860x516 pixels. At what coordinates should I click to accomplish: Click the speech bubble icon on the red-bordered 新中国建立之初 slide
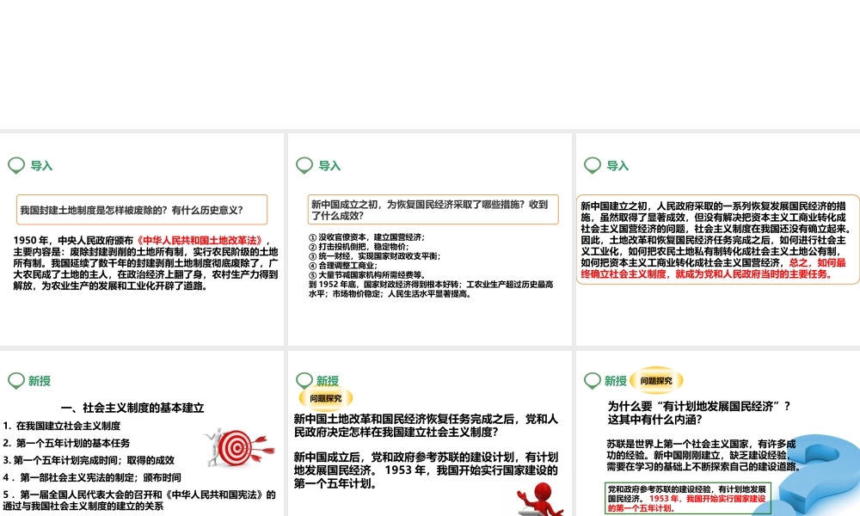click(593, 165)
